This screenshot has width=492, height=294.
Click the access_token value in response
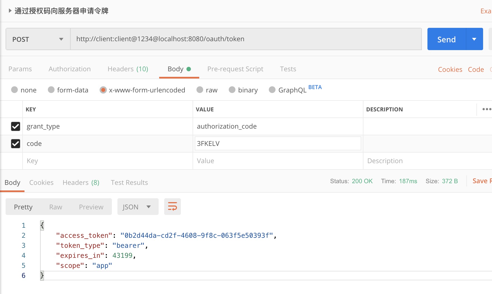pyautogui.click(x=197, y=236)
